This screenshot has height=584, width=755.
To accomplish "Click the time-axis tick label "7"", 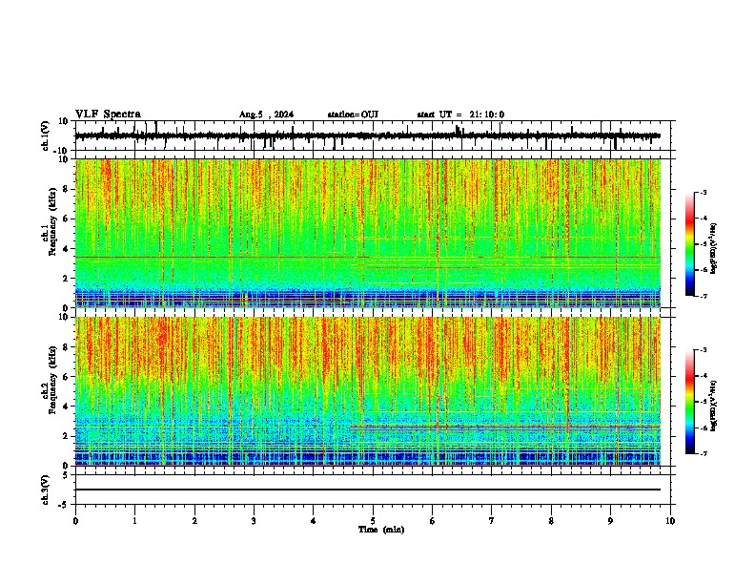I will (492, 521).
